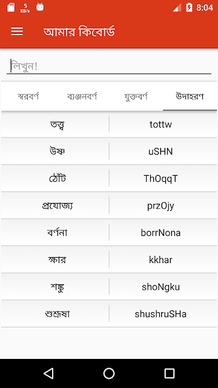The image size is (218, 388).
Task: Tap the uSHN transliteration cell
Action: tap(160, 151)
